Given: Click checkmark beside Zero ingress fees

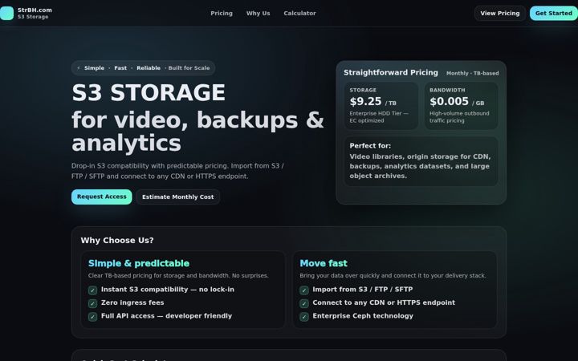Looking at the screenshot, I should (x=92, y=303).
